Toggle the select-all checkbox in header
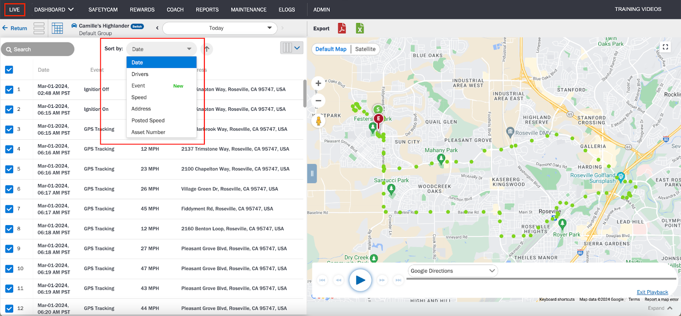The height and width of the screenshot is (316, 681). pos(9,70)
